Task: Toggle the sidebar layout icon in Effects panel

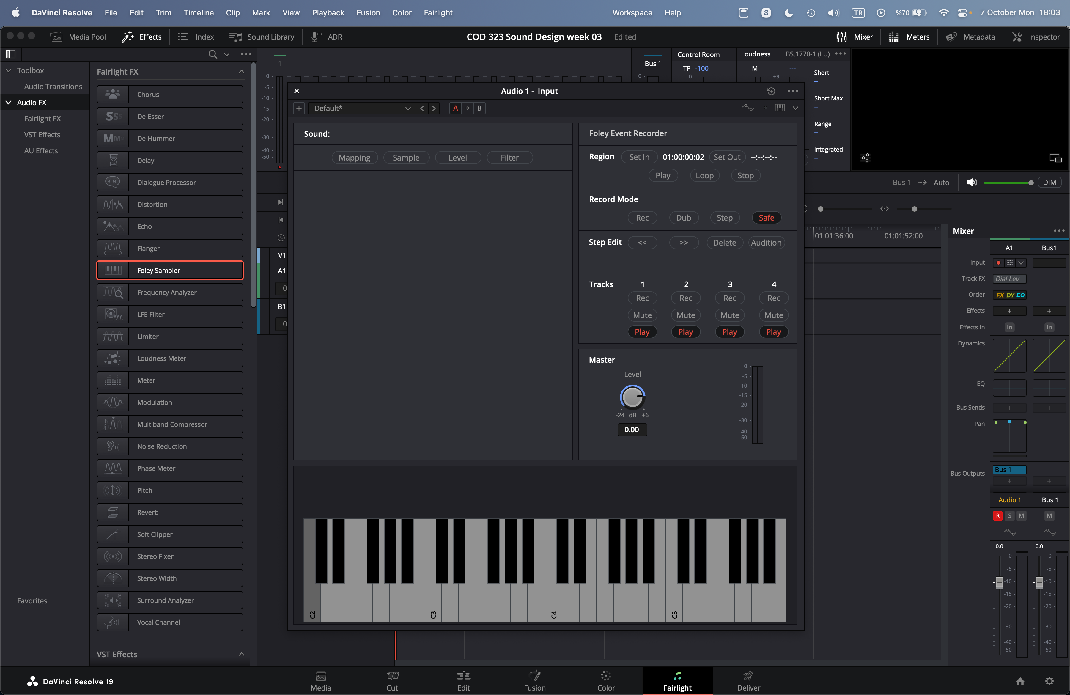Action: [10, 54]
